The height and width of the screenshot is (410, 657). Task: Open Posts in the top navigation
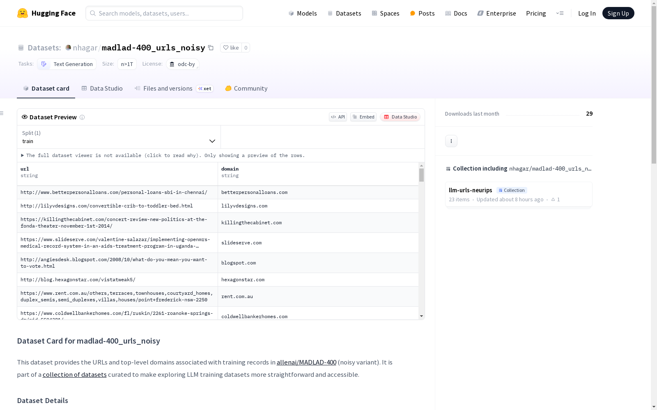click(x=422, y=13)
